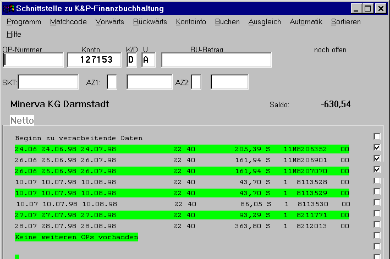Uncheck the checkbox for row 11M8206901
390x259 pixels.
tap(377, 158)
